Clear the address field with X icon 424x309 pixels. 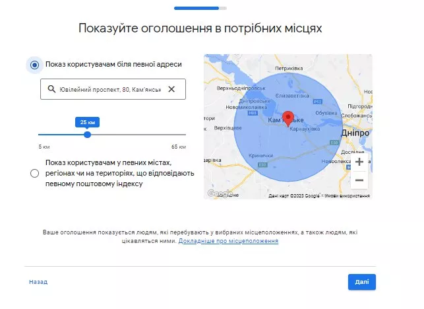[171, 89]
